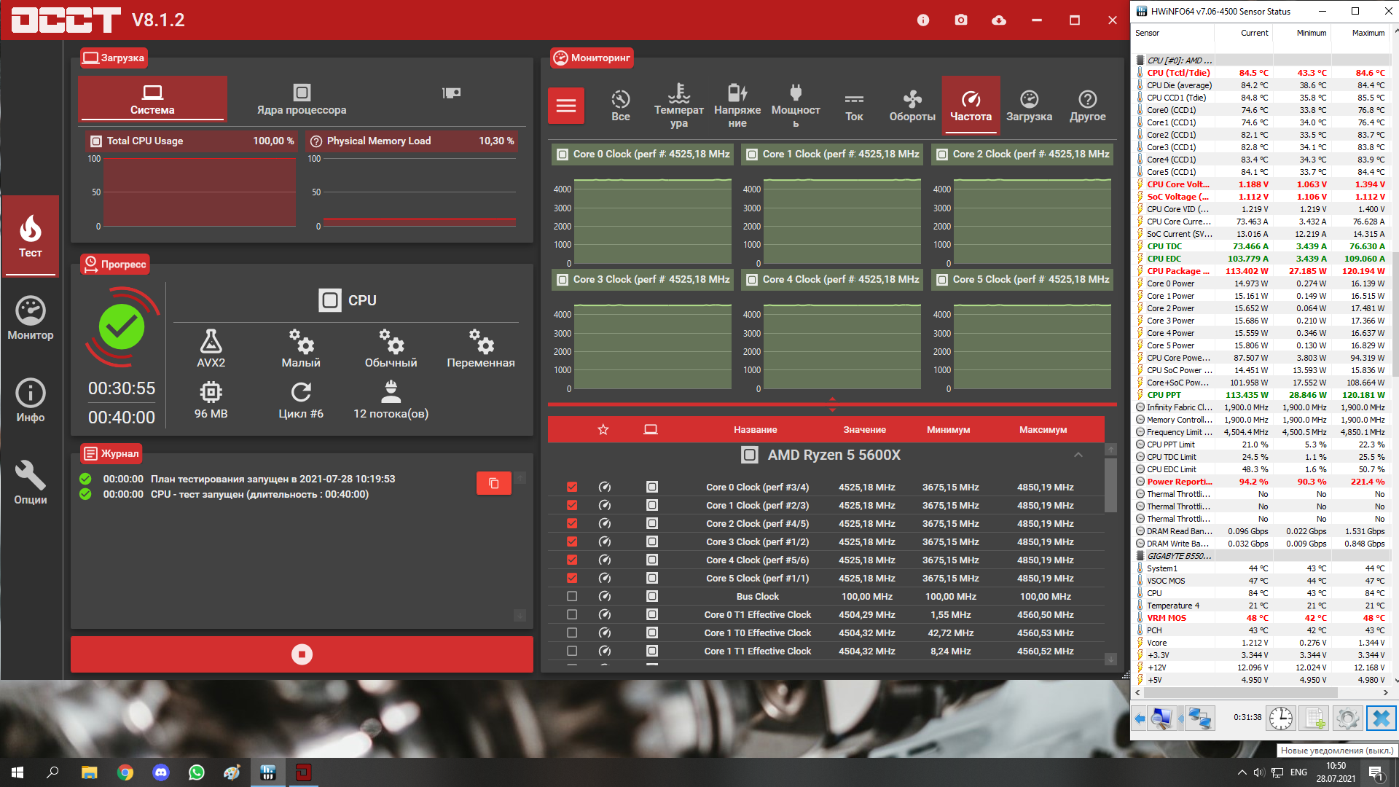
Task: Uncheck Core 0 Clock (perf #3/4) checkbox
Action: pyautogui.click(x=572, y=487)
